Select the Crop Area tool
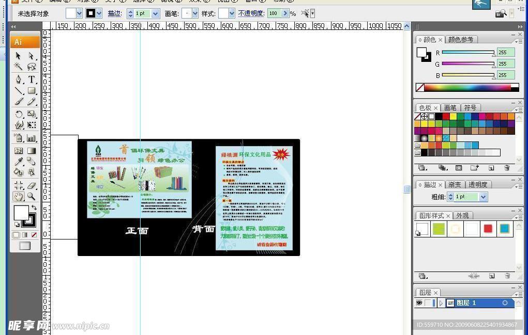 pos(19,185)
